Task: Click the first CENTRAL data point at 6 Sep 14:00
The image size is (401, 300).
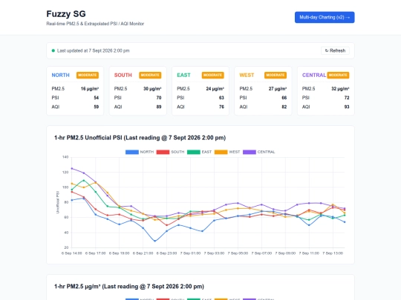Action: pos(71,168)
